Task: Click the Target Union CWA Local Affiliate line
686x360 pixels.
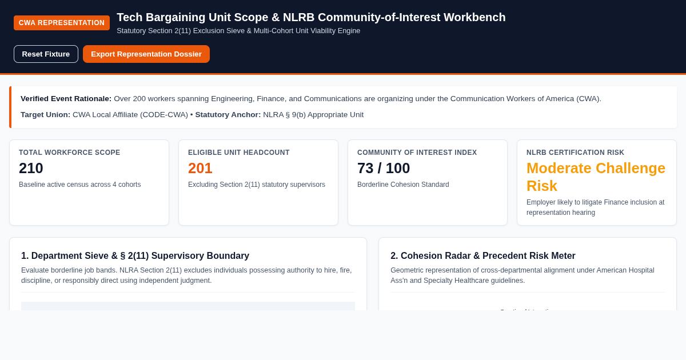Action: point(192,114)
